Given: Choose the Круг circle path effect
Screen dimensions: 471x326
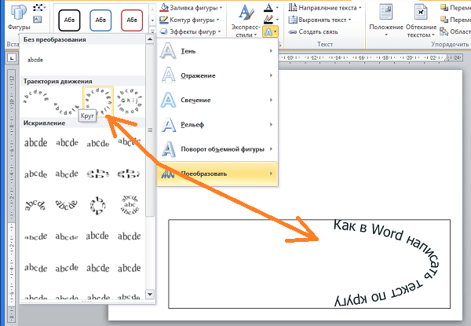Looking at the screenshot, I should pyautogui.click(x=98, y=101).
